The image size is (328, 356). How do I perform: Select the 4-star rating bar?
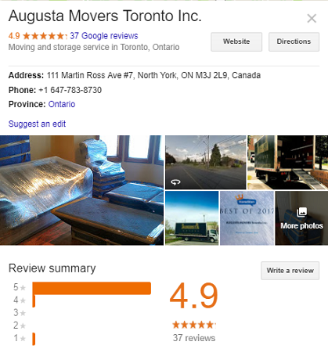pyautogui.click(x=34, y=300)
